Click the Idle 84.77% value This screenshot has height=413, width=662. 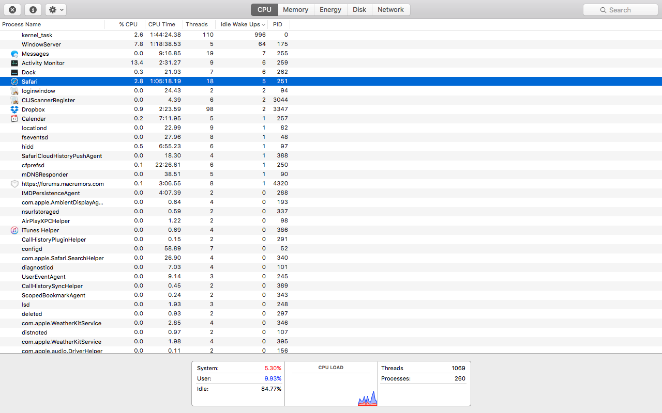(271, 389)
